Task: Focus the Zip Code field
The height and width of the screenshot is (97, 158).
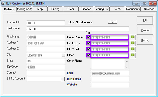Action: pyautogui.click(x=46, y=67)
